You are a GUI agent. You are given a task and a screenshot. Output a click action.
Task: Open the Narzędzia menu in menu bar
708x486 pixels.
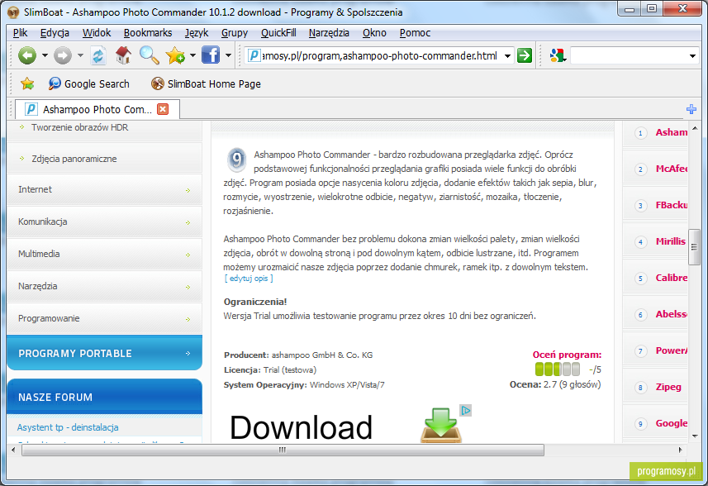click(x=329, y=32)
